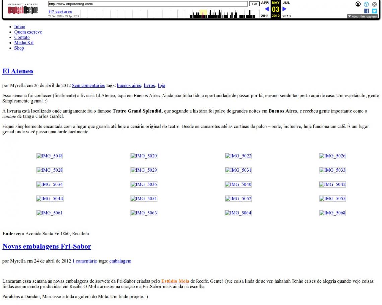Open thumbnail IMG_5029
Viewport: 382px width, 305px height.
click(x=144, y=170)
